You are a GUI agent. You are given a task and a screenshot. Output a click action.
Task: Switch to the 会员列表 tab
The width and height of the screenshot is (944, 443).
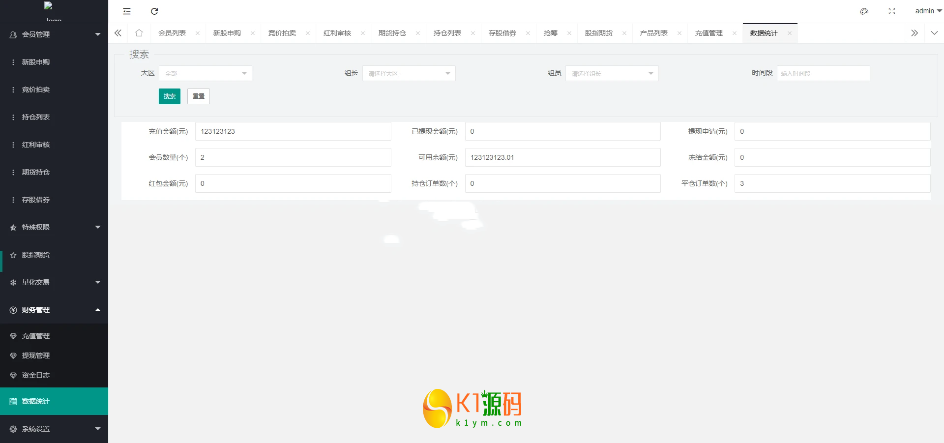click(172, 33)
